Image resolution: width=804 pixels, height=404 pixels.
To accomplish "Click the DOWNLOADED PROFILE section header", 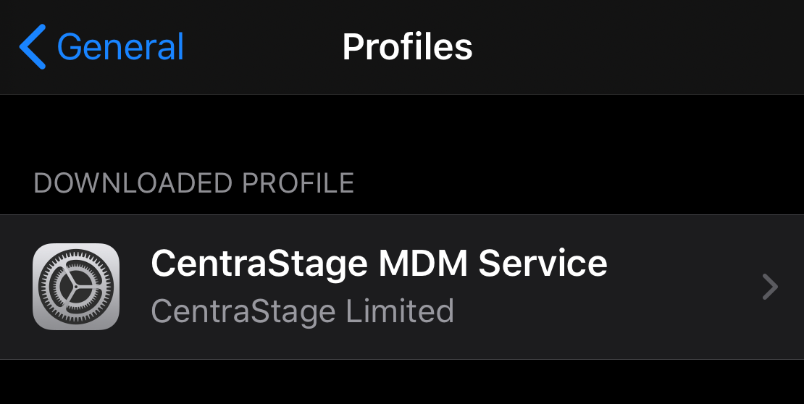I will tap(194, 183).
